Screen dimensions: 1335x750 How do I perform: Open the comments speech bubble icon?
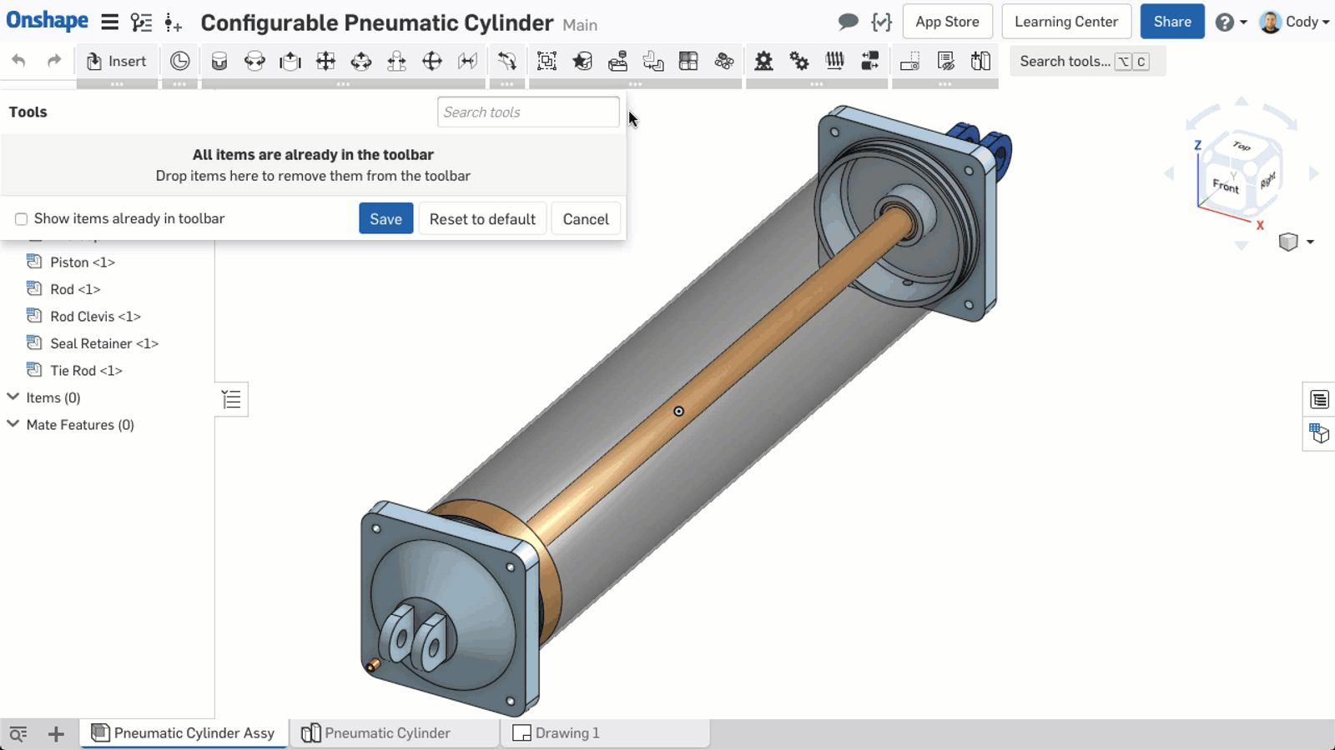coord(848,22)
